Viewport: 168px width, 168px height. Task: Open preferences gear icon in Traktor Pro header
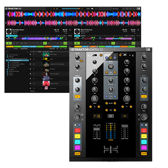[127, 9]
